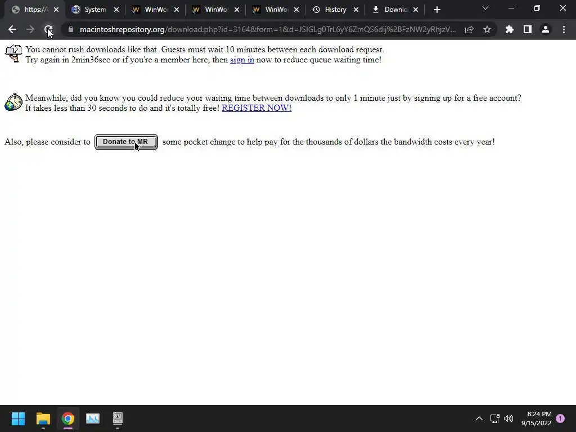Switch to the Downloads tab
Screen dimensions: 576x432
coord(395,10)
